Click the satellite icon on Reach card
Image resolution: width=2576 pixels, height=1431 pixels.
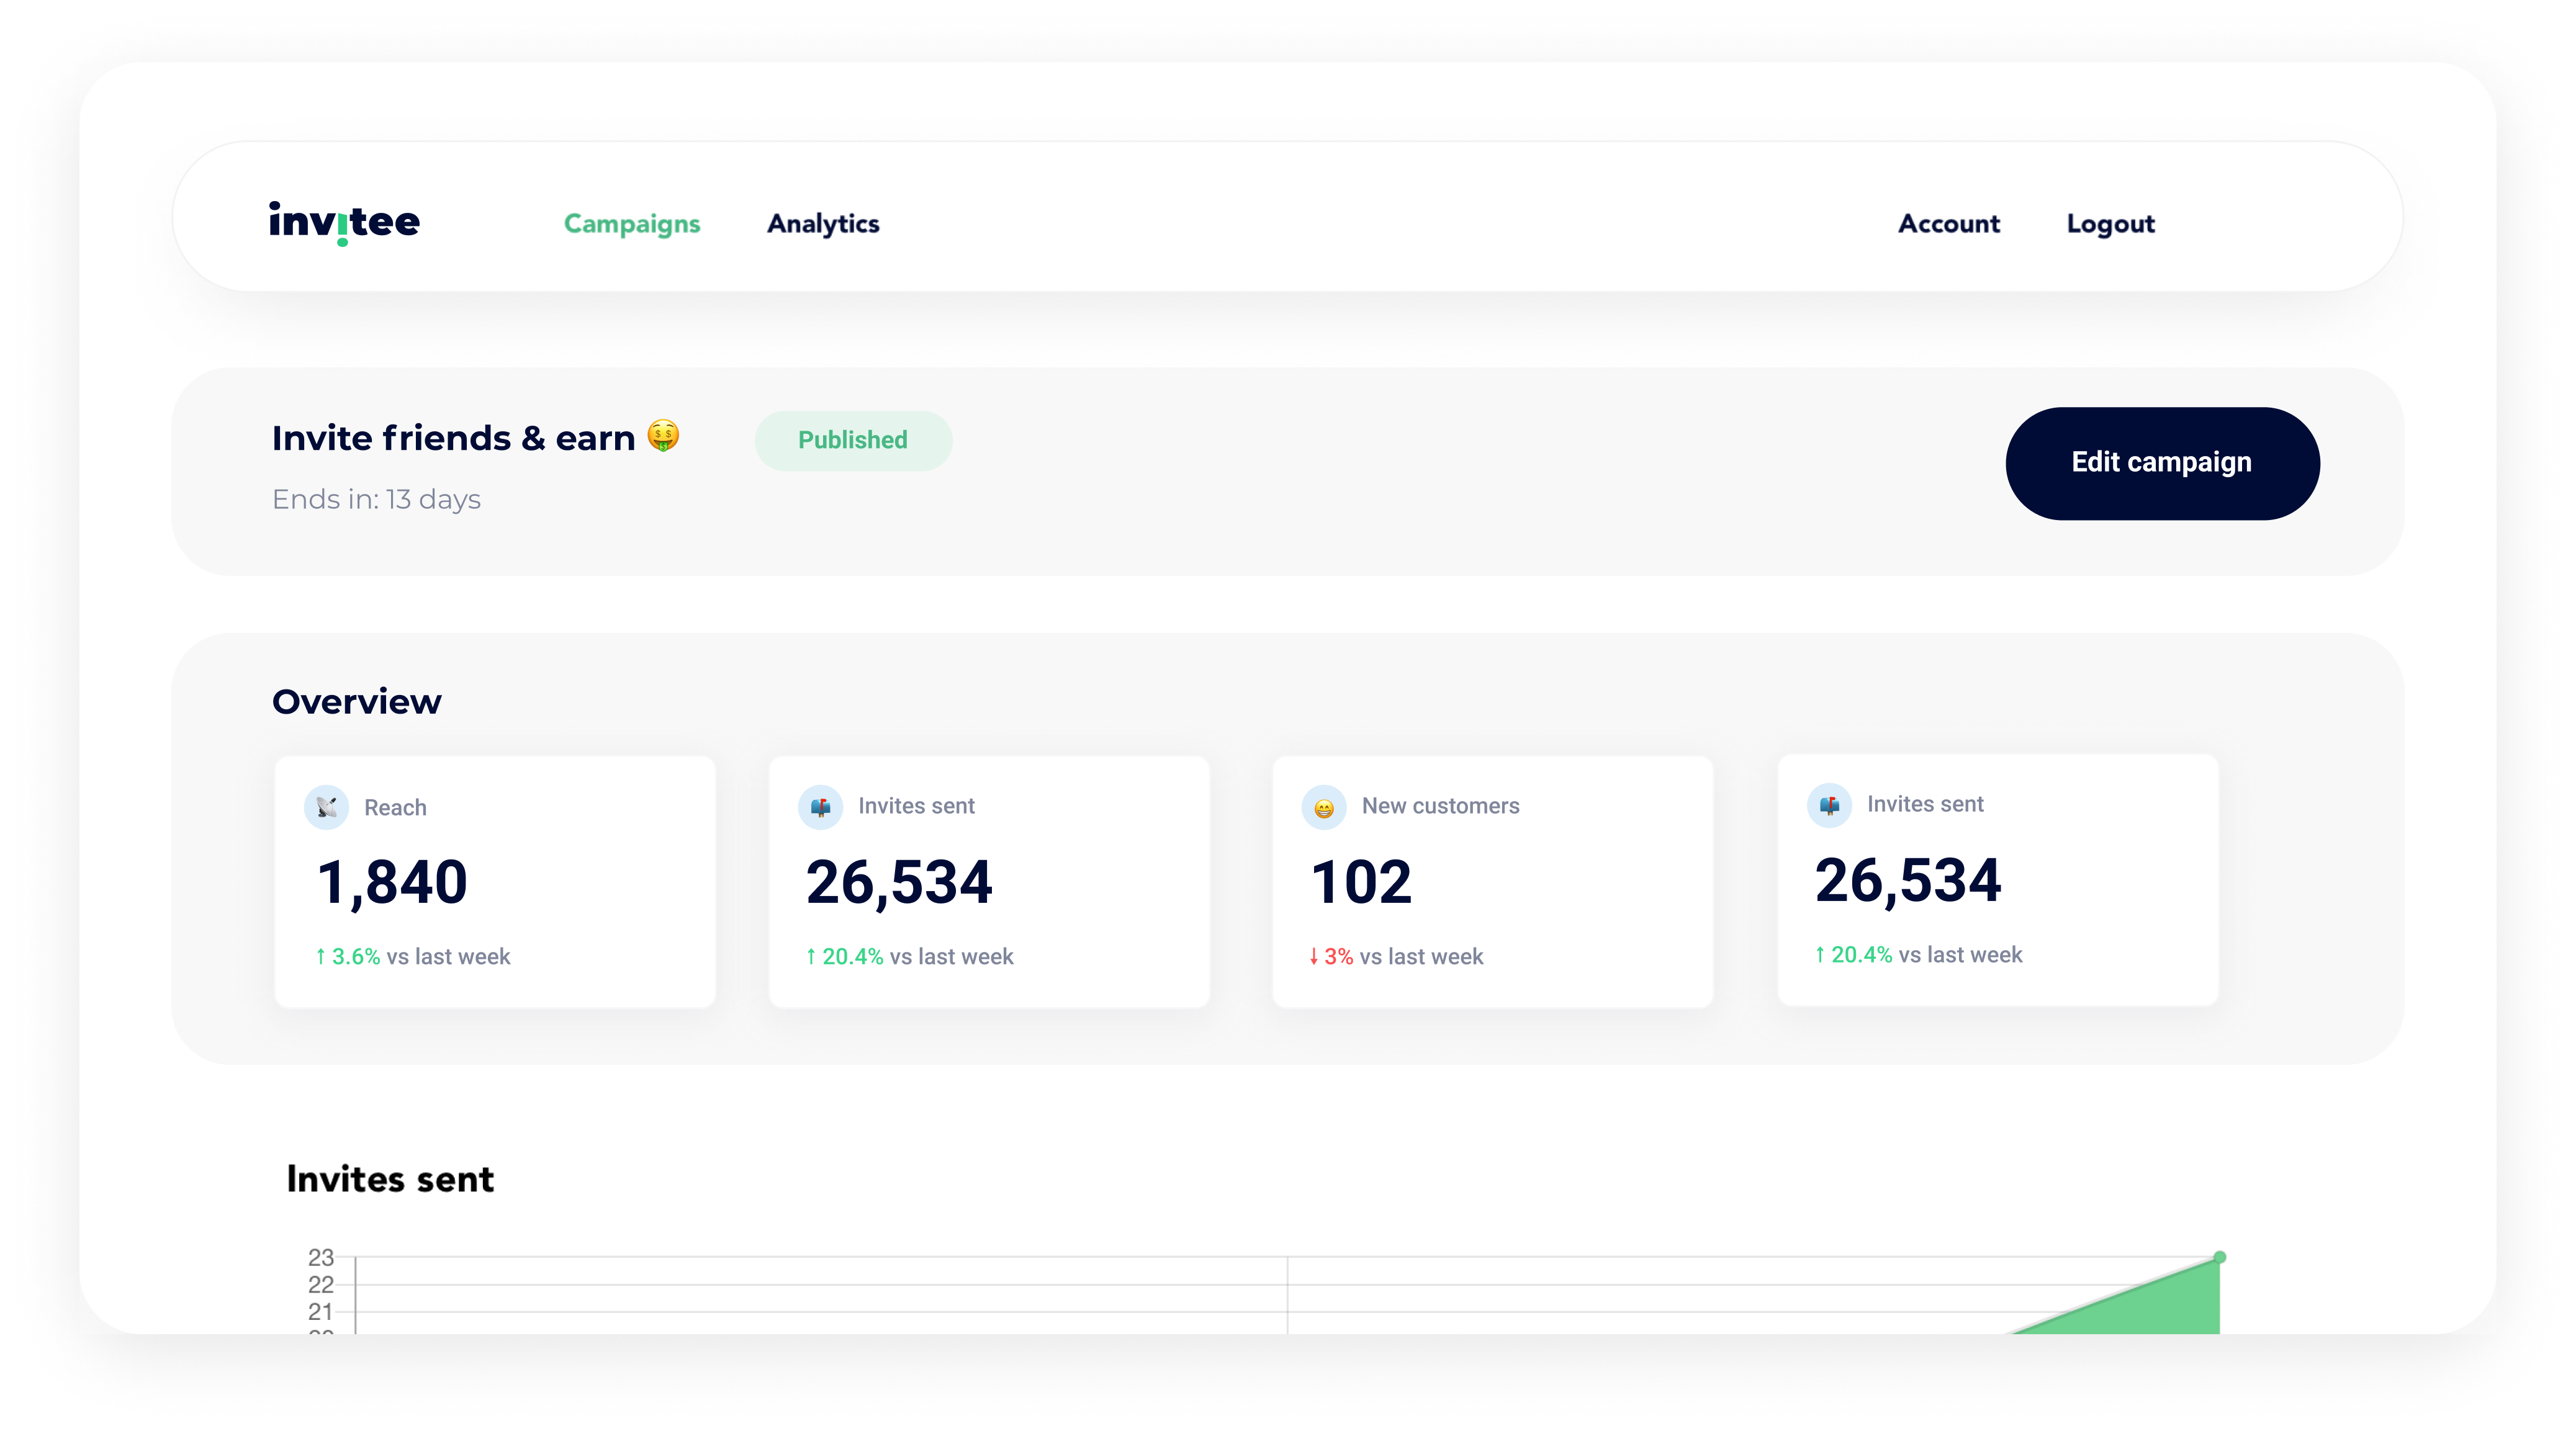click(326, 807)
